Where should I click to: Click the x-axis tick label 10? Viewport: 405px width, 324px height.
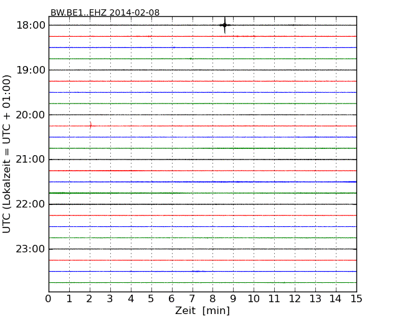point(254,298)
